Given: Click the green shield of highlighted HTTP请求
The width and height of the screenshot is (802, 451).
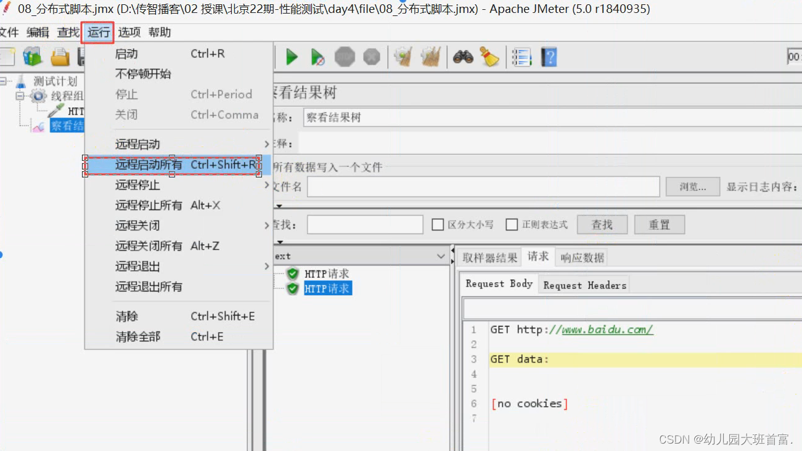Looking at the screenshot, I should [293, 288].
